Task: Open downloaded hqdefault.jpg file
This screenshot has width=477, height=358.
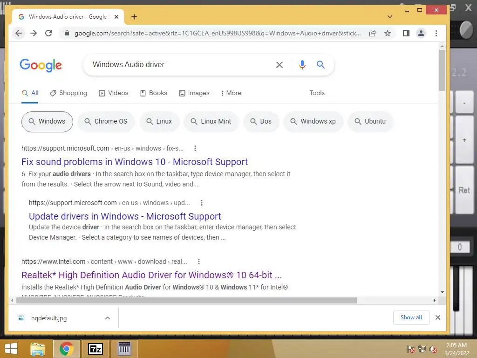Action: (48, 318)
